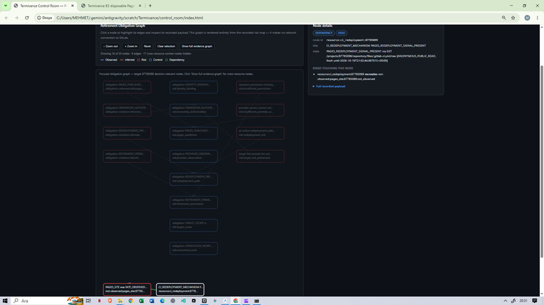544x305 pixels.
Task: Select the risk:redeployment_risk node
Action: pyautogui.click(x=261, y=133)
